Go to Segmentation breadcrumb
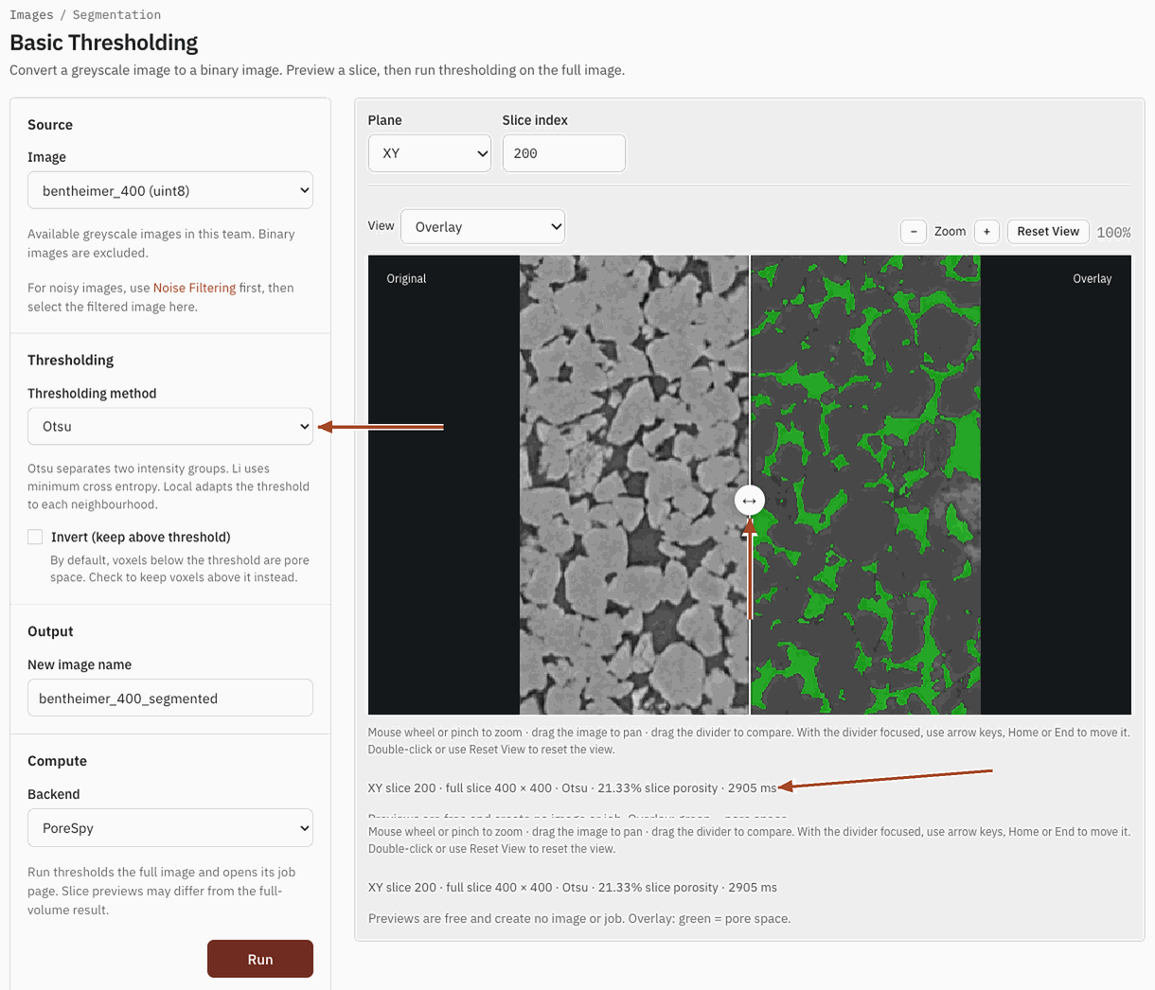The image size is (1155, 990). (x=116, y=14)
